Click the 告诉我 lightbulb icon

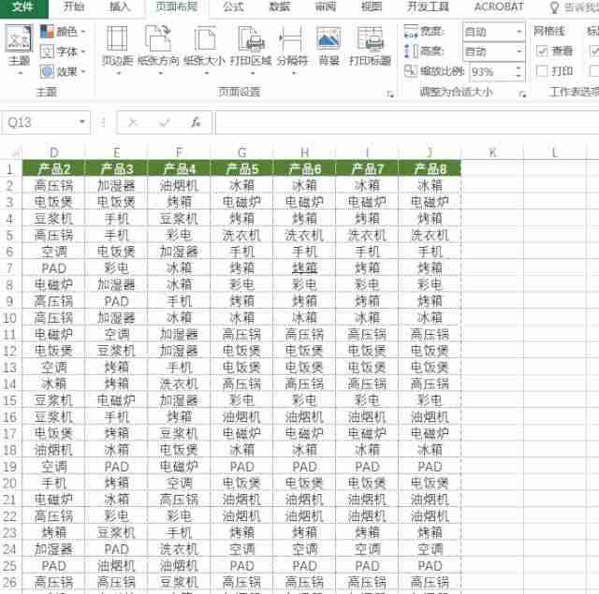554,7
